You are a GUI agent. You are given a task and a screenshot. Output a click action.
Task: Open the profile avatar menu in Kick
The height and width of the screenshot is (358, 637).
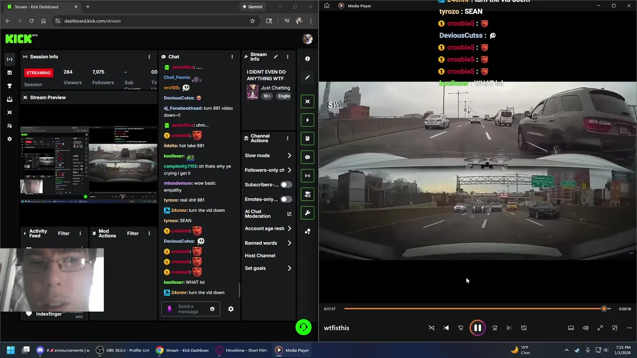(x=308, y=39)
